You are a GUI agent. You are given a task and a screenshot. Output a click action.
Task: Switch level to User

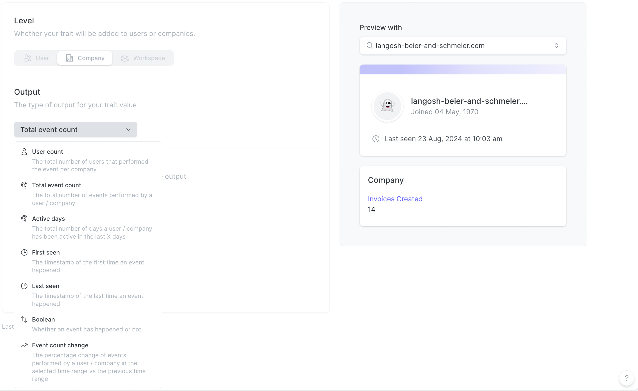(36, 58)
